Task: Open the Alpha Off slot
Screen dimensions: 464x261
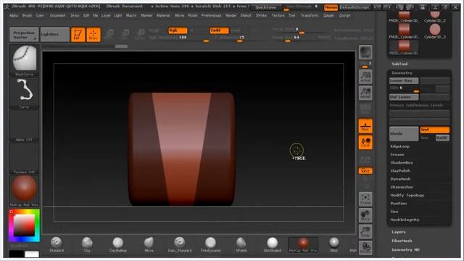Action: pos(24,125)
